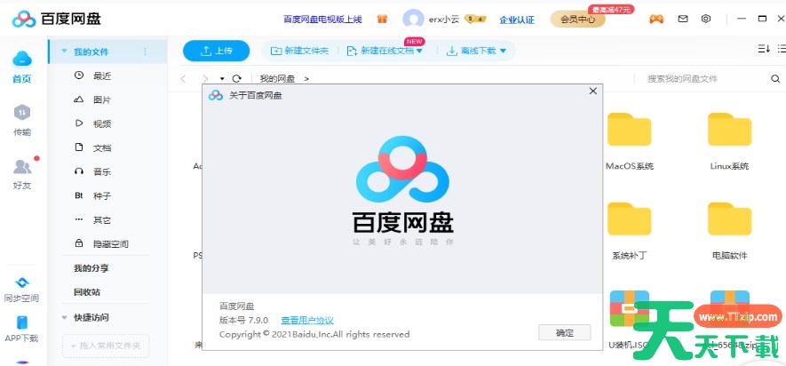Open 查看用户协议 link
The image size is (786, 366).
307,321
